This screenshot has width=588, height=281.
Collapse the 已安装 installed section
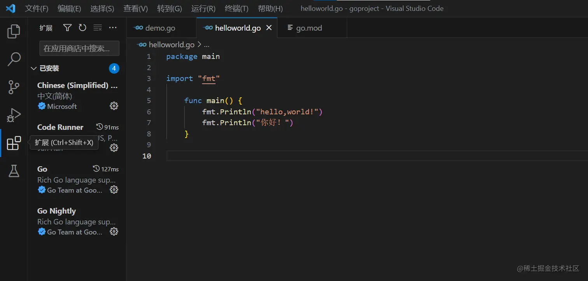33,68
